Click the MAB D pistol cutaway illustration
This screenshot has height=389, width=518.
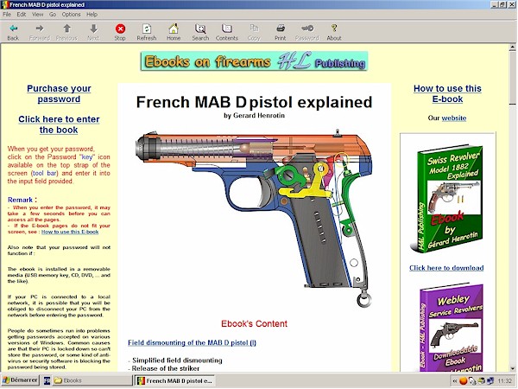[x=254, y=219]
